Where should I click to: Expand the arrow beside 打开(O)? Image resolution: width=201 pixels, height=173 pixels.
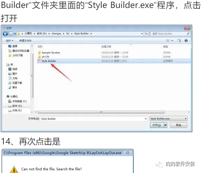click(166, 125)
